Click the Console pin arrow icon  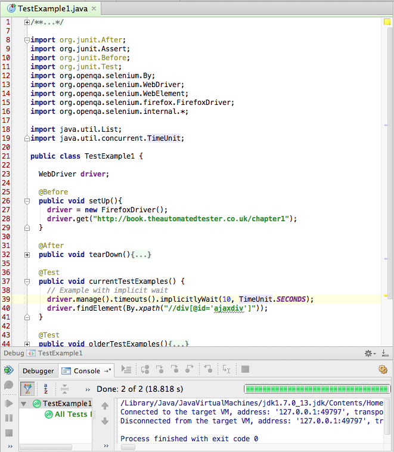point(108,371)
